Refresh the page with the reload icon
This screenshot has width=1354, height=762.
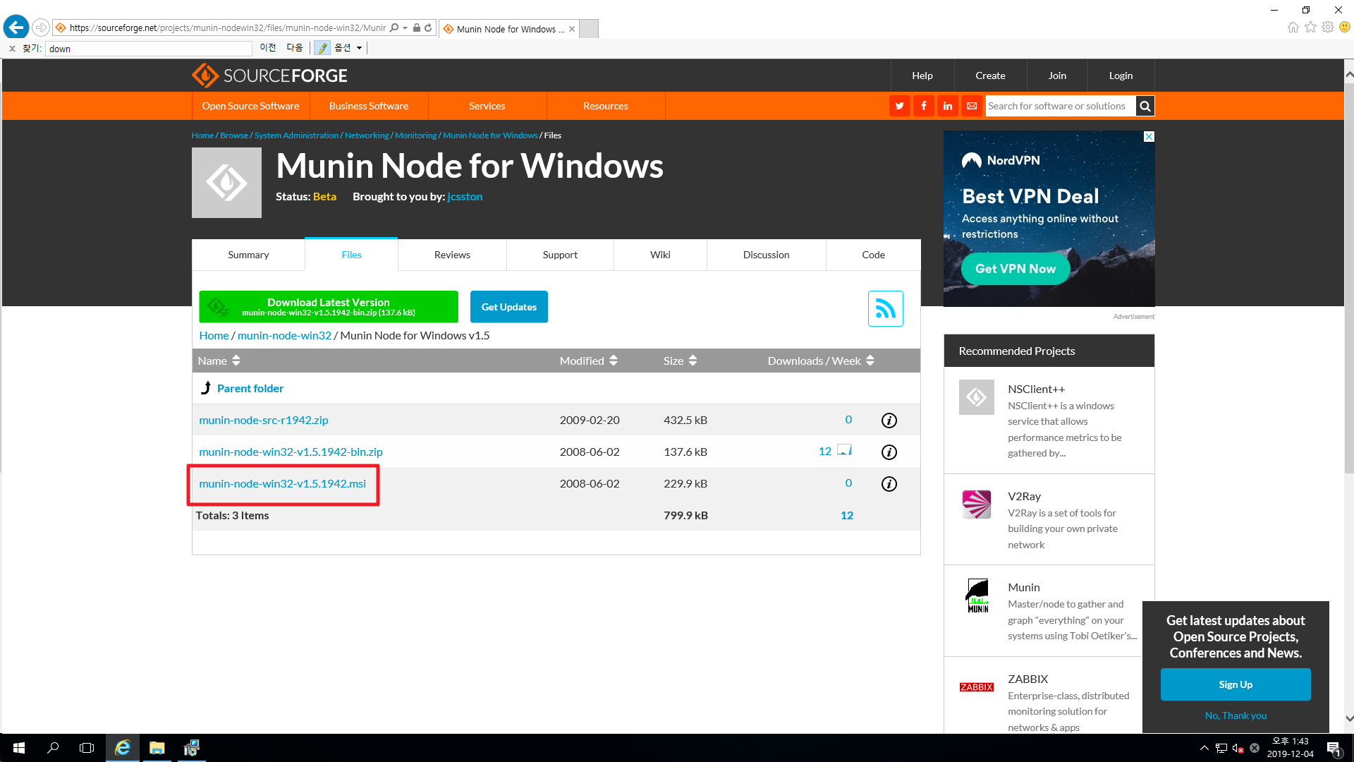pyautogui.click(x=428, y=28)
